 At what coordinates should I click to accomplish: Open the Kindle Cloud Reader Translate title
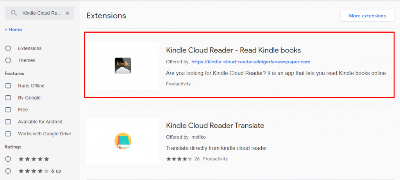click(x=215, y=126)
